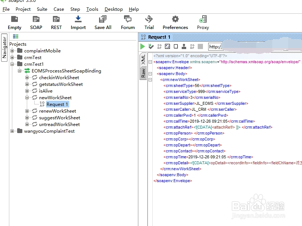The height and width of the screenshot is (226, 302).
Task: Click Save All toolbar icon
Action: point(103,23)
